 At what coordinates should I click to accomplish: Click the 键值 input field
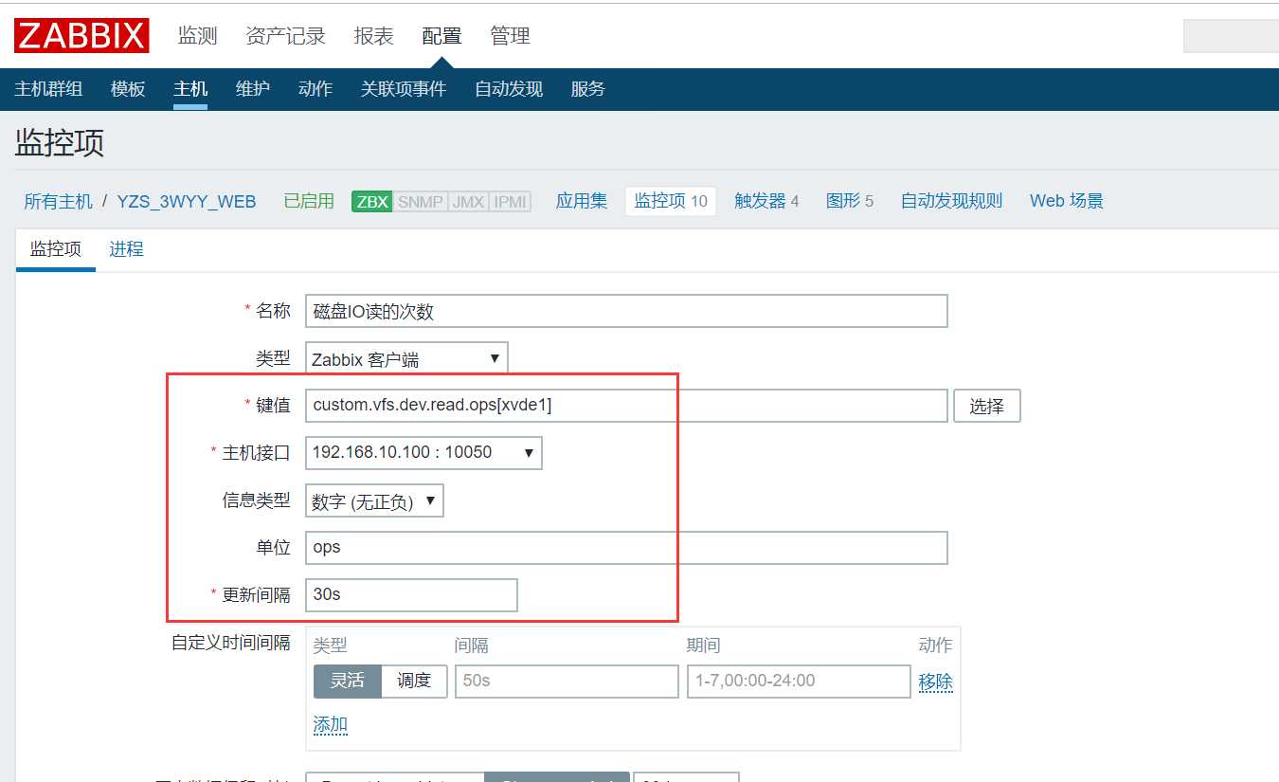[626, 406]
